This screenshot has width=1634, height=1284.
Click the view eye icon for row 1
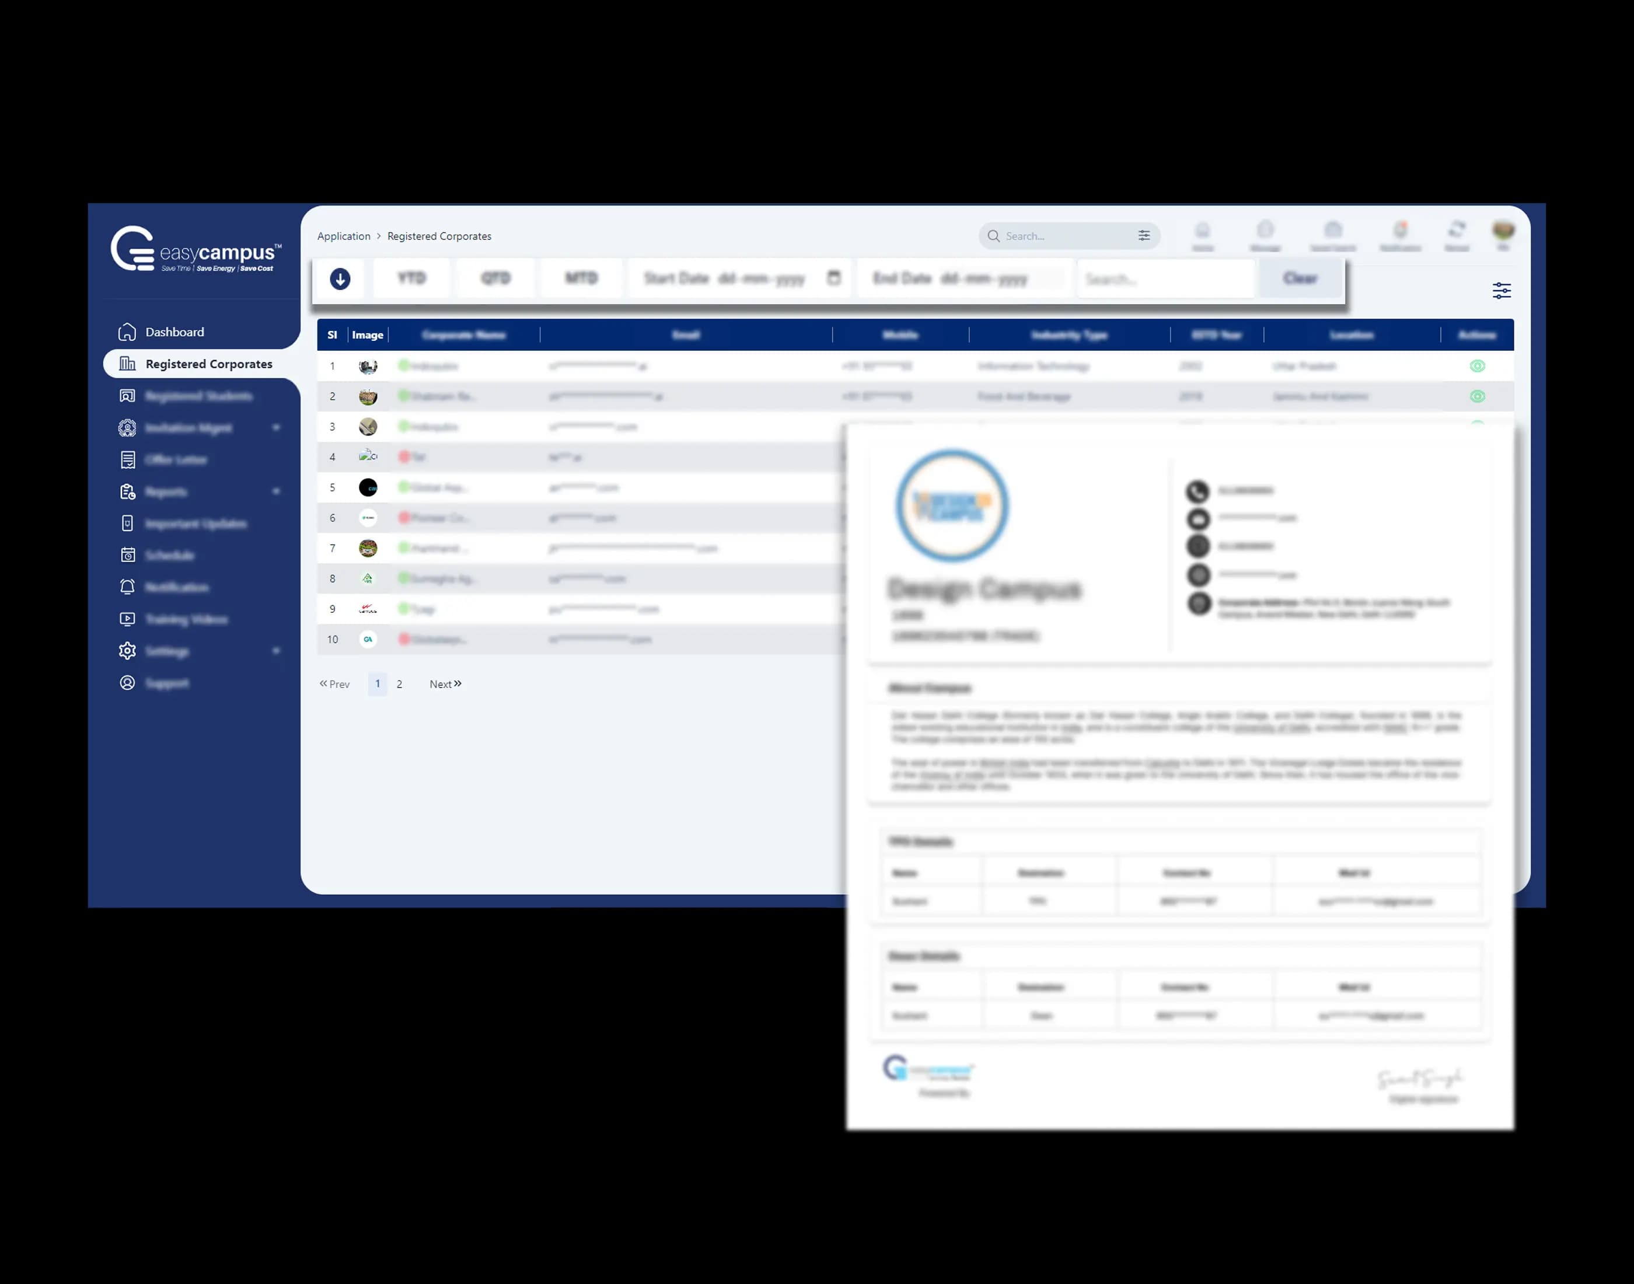click(x=1477, y=366)
